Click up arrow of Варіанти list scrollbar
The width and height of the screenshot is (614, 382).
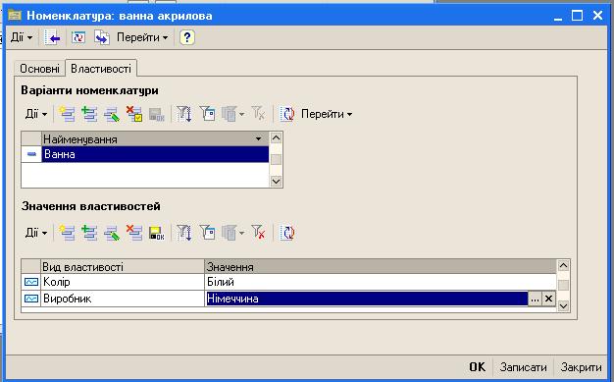[276, 138]
